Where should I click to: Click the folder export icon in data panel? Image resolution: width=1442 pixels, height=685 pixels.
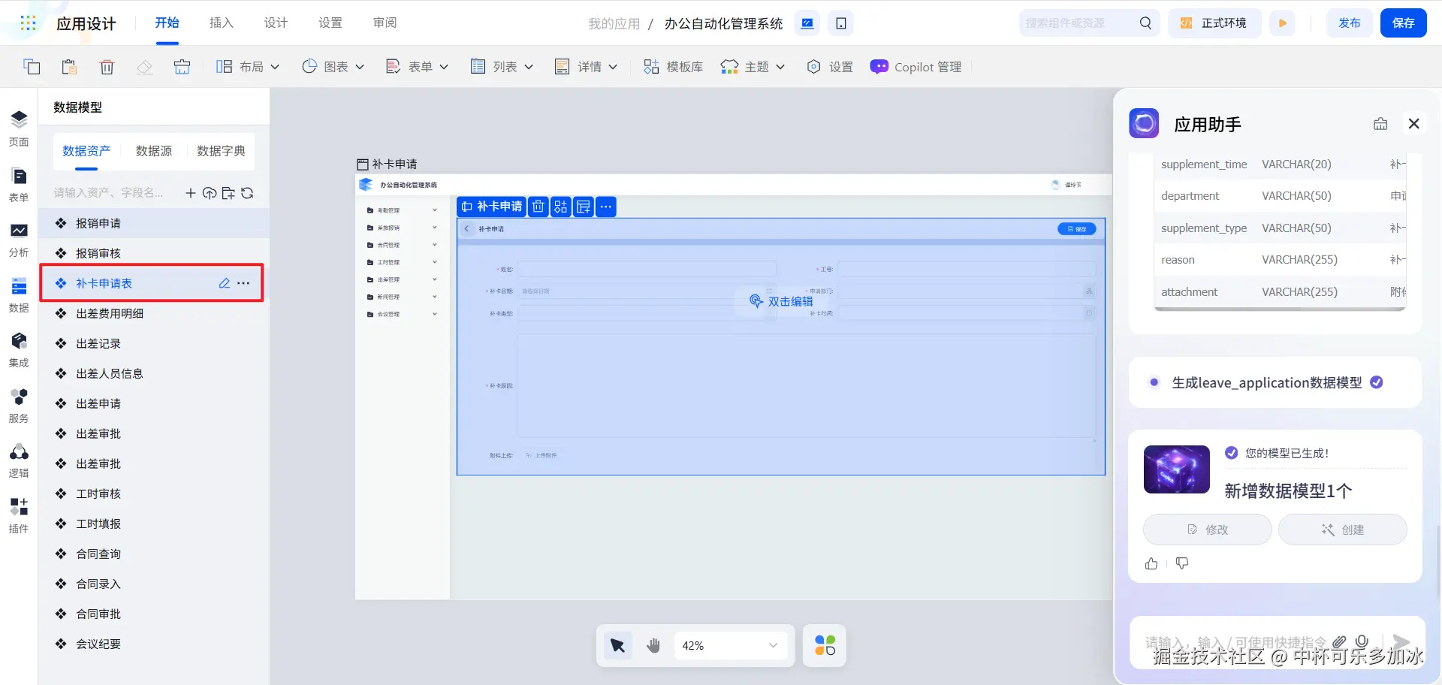click(x=228, y=193)
